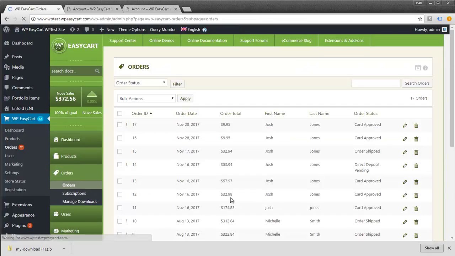The width and height of the screenshot is (455, 256).
Task: Go back with browser back arrow
Action: coord(6,19)
